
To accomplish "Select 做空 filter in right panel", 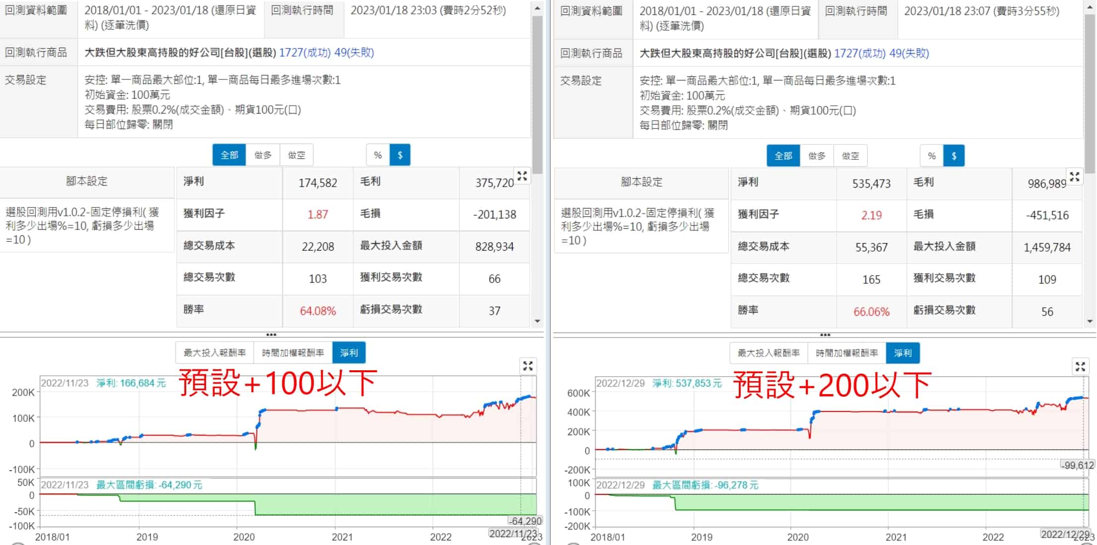I will point(850,156).
